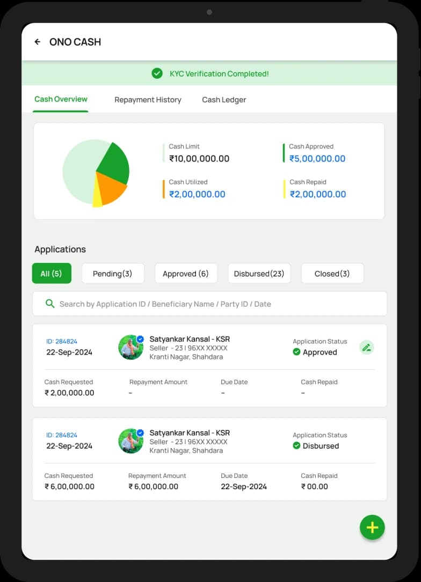Click Cash Requested ₹ 2,00,000.00 value
Screen dimensions: 421x582
tap(69, 393)
